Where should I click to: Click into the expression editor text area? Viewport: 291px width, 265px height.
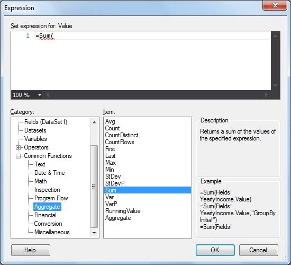point(141,61)
